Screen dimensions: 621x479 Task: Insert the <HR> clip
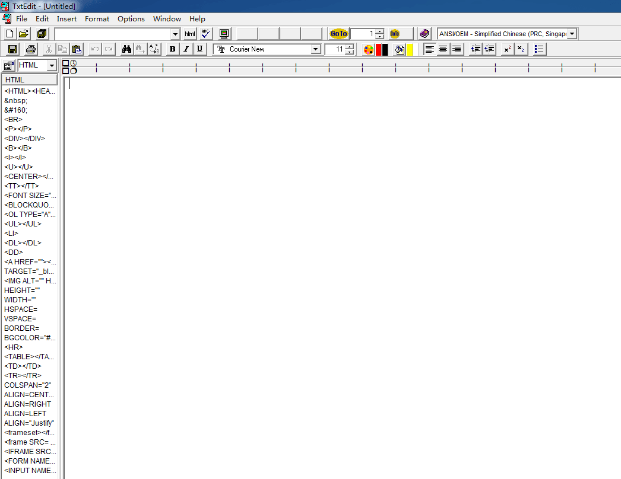[14, 347]
